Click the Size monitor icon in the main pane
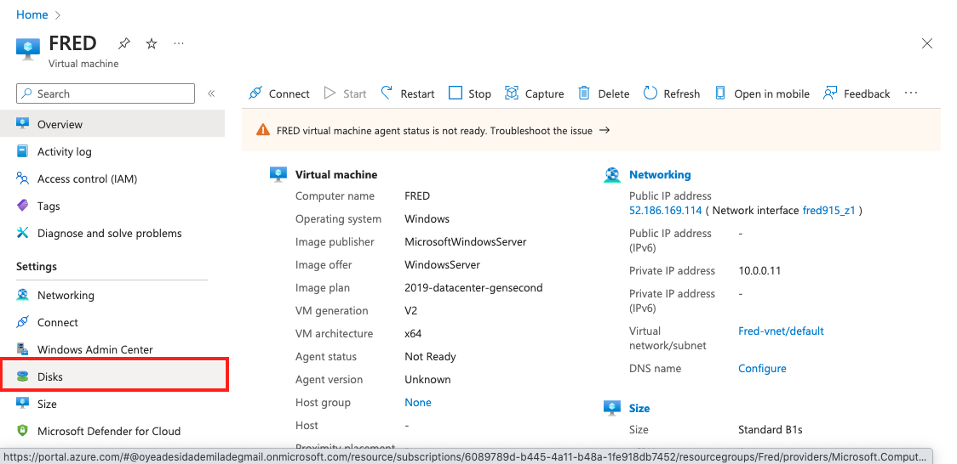 pyautogui.click(x=611, y=408)
